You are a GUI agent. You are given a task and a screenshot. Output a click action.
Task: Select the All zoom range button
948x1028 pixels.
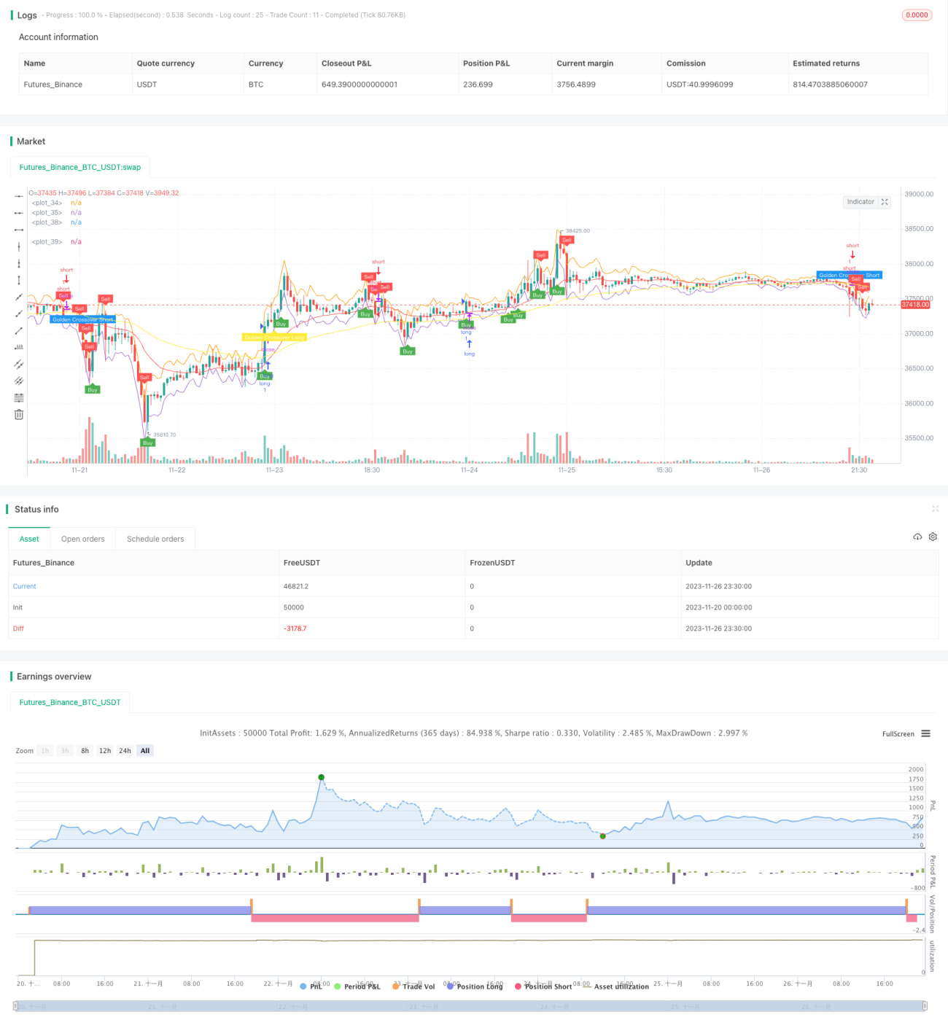[145, 751]
